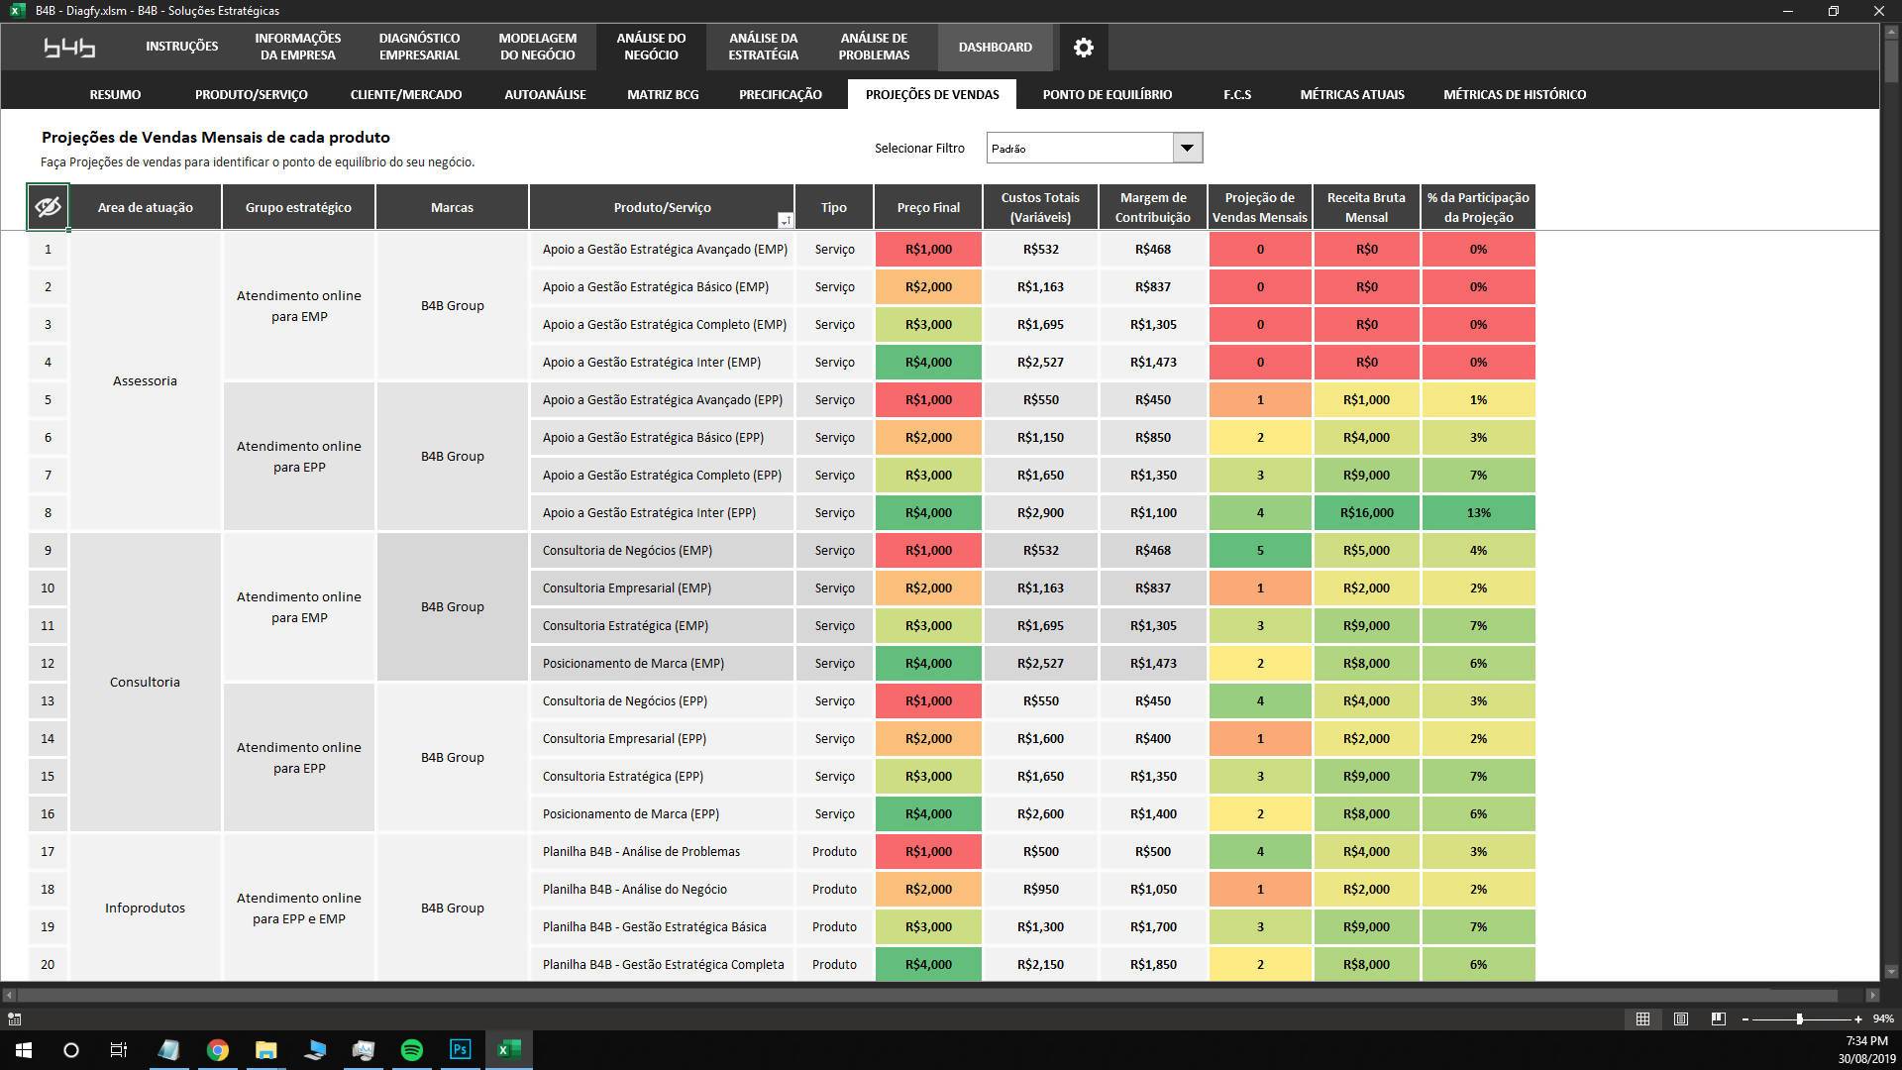
Task: Select the Infoprodutos area cell
Action: (x=145, y=908)
